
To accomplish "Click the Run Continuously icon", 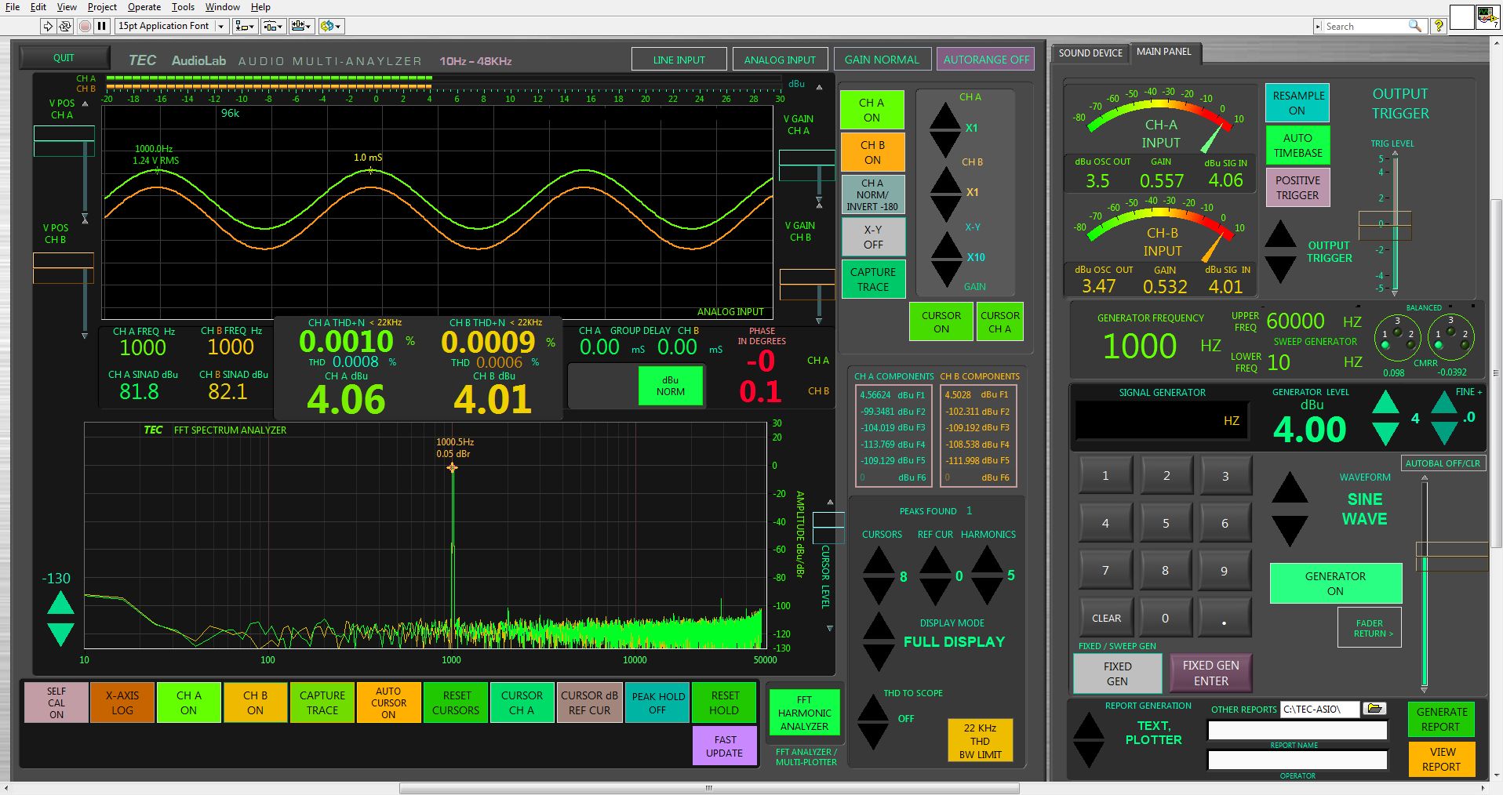I will pos(64,26).
